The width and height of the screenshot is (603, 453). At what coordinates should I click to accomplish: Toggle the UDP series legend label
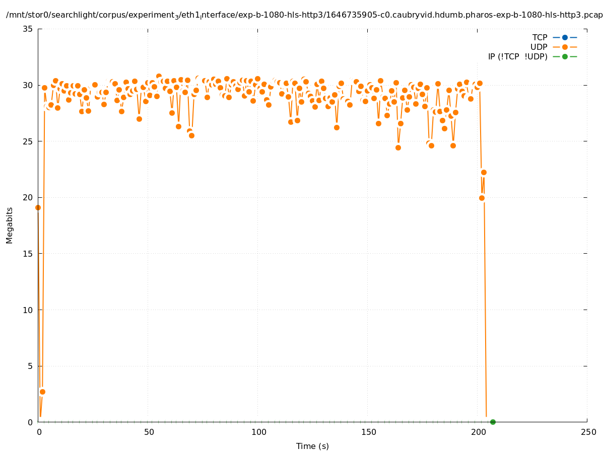pyautogui.click(x=539, y=47)
